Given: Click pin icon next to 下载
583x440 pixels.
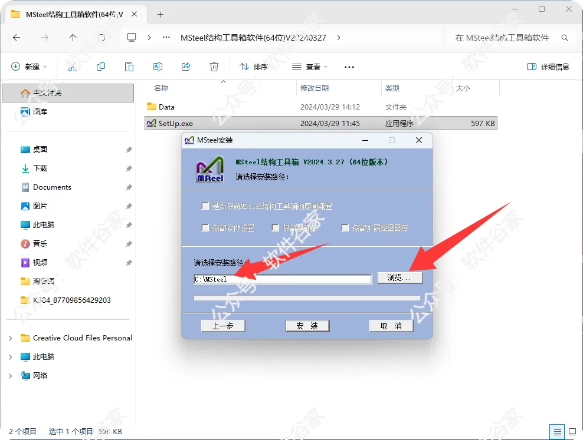Looking at the screenshot, I should pos(129,168).
